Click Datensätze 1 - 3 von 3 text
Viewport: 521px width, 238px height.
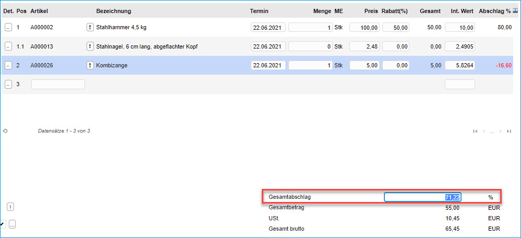tap(64, 131)
